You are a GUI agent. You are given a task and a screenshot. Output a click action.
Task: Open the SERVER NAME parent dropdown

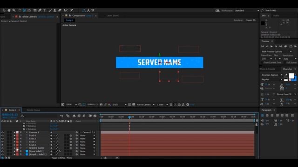(88, 148)
